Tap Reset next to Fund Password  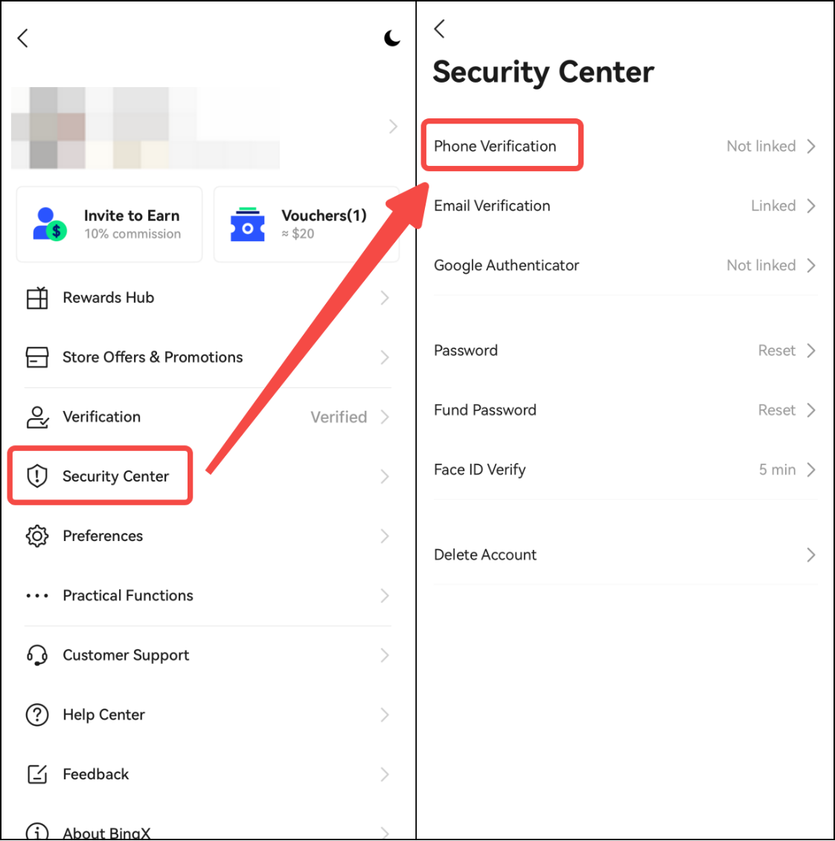coord(777,410)
